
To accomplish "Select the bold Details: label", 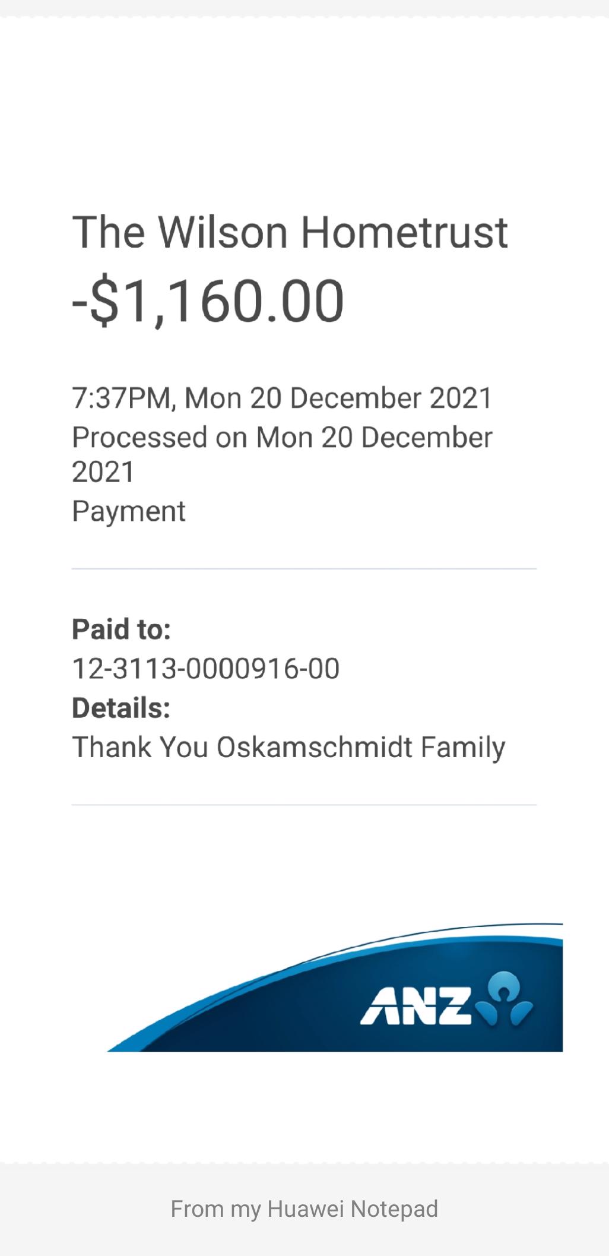I will click(x=121, y=708).
